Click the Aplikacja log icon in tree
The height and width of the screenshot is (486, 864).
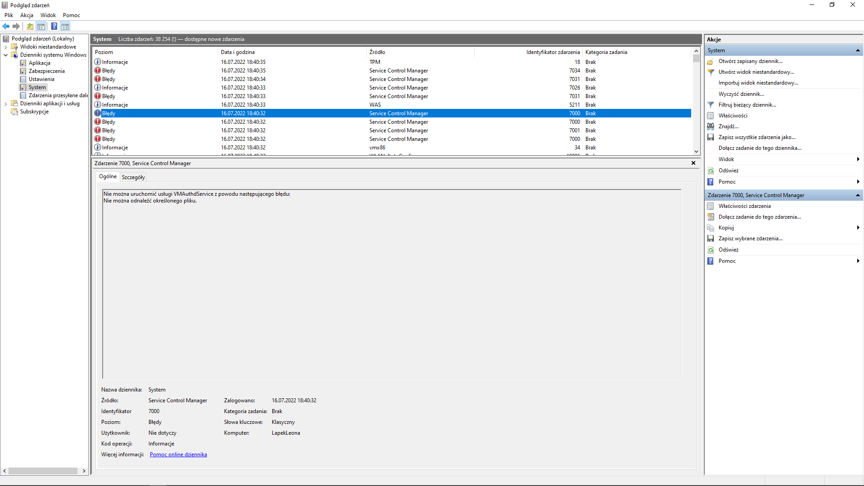pyautogui.click(x=23, y=63)
